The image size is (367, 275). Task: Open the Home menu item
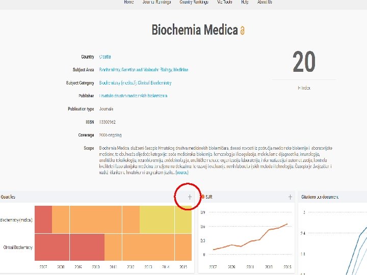coord(129,2)
